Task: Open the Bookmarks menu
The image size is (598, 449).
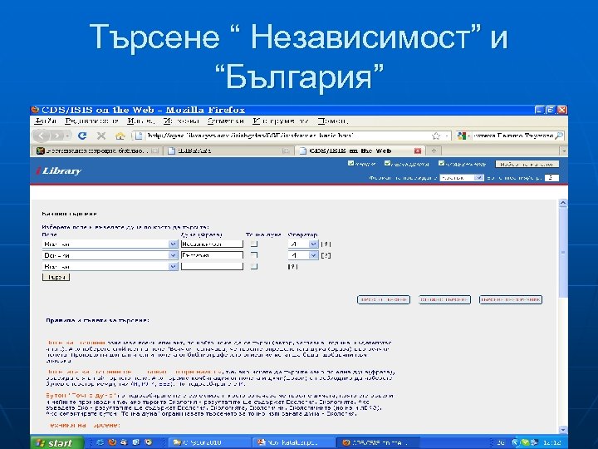Action: pos(225,121)
